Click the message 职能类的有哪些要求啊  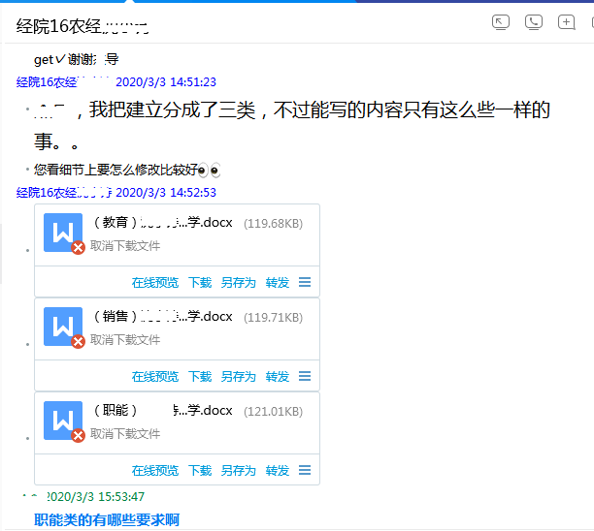[x=107, y=520]
